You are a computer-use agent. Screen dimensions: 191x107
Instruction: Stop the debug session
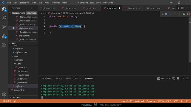pos(188,14)
